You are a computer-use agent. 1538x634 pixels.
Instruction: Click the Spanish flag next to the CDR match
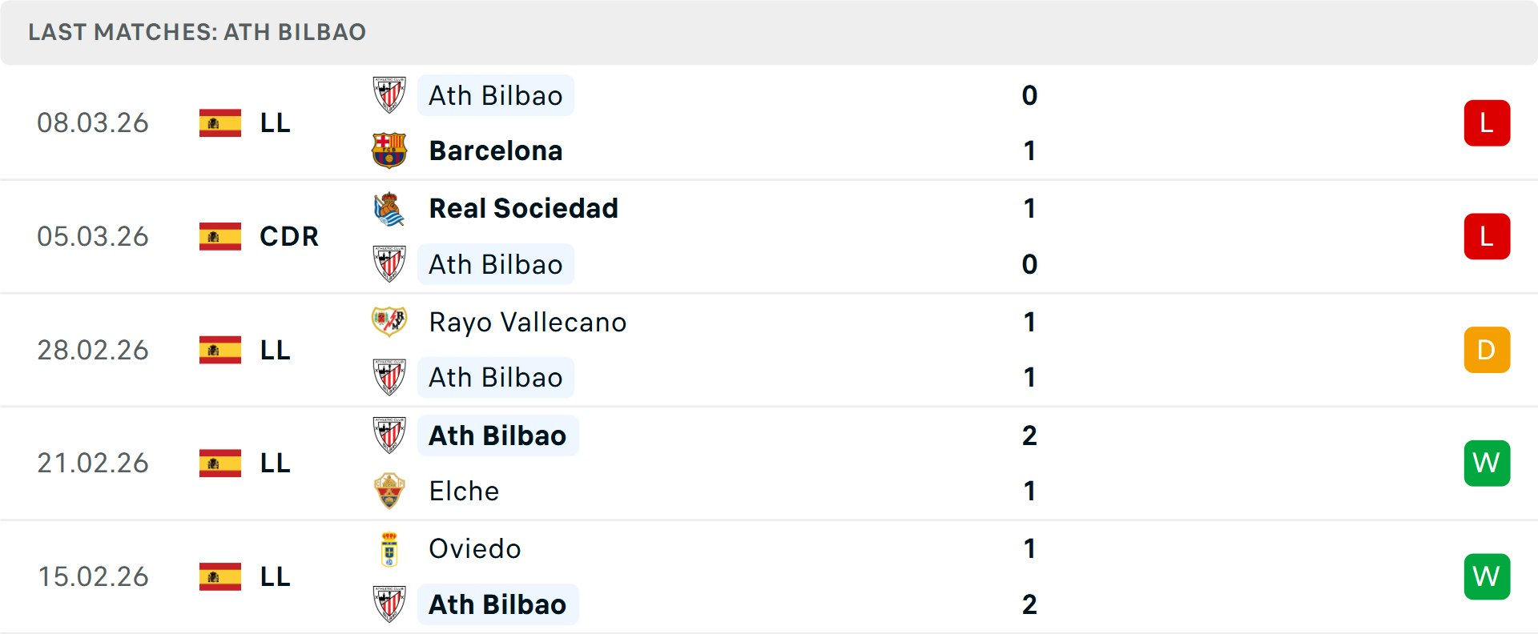tap(219, 236)
